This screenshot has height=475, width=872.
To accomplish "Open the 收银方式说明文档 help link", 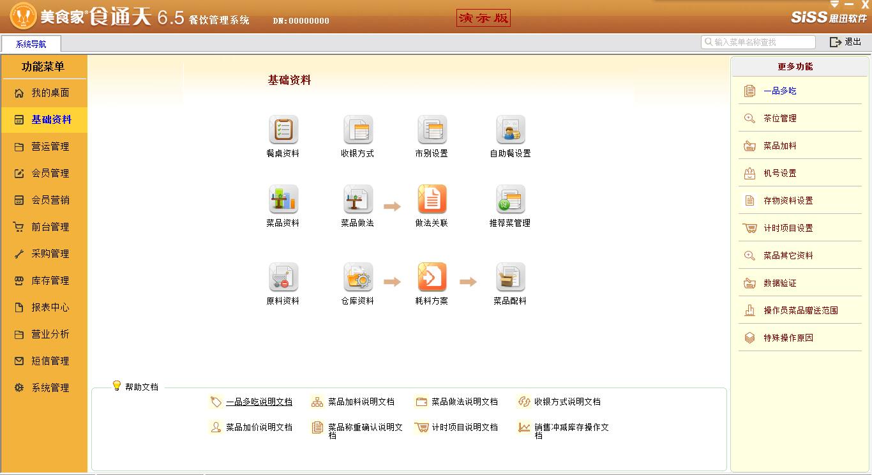I will (568, 402).
